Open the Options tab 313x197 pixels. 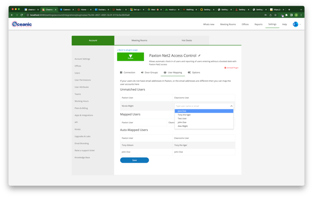(194, 73)
